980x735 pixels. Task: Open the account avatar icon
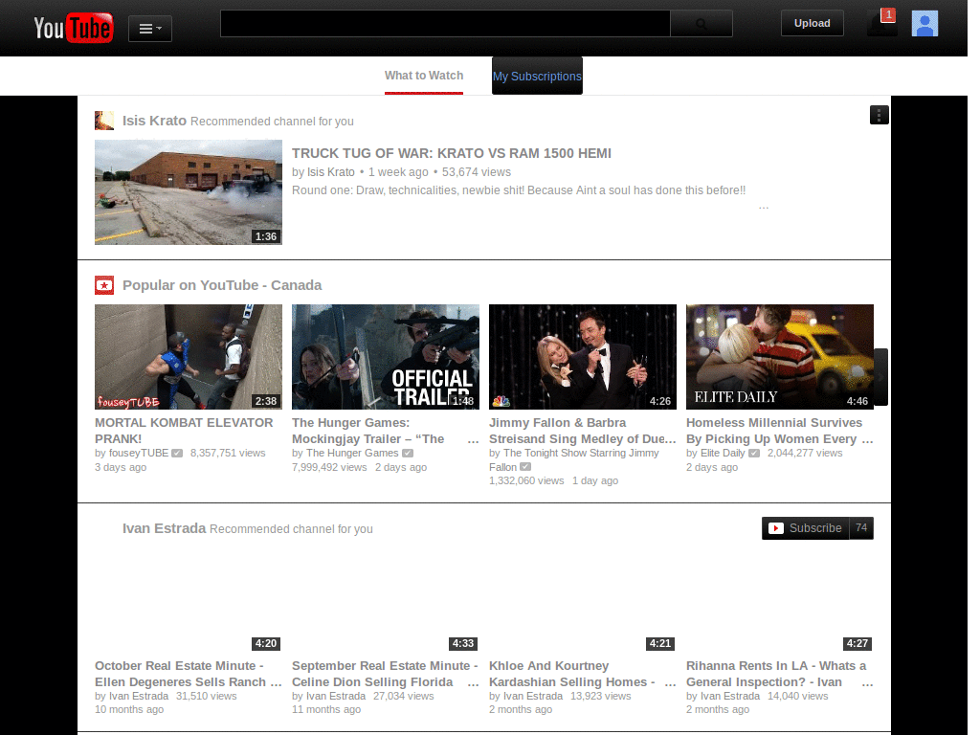pyautogui.click(x=924, y=24)
